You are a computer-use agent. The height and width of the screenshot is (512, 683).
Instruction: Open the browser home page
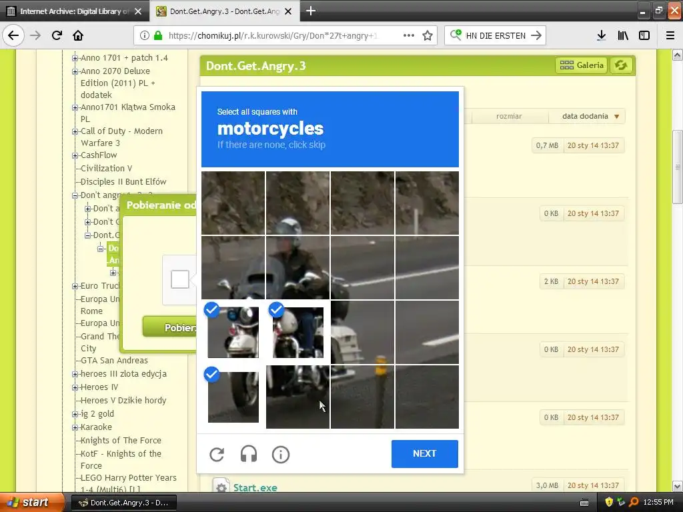click(x=78, y=35)
